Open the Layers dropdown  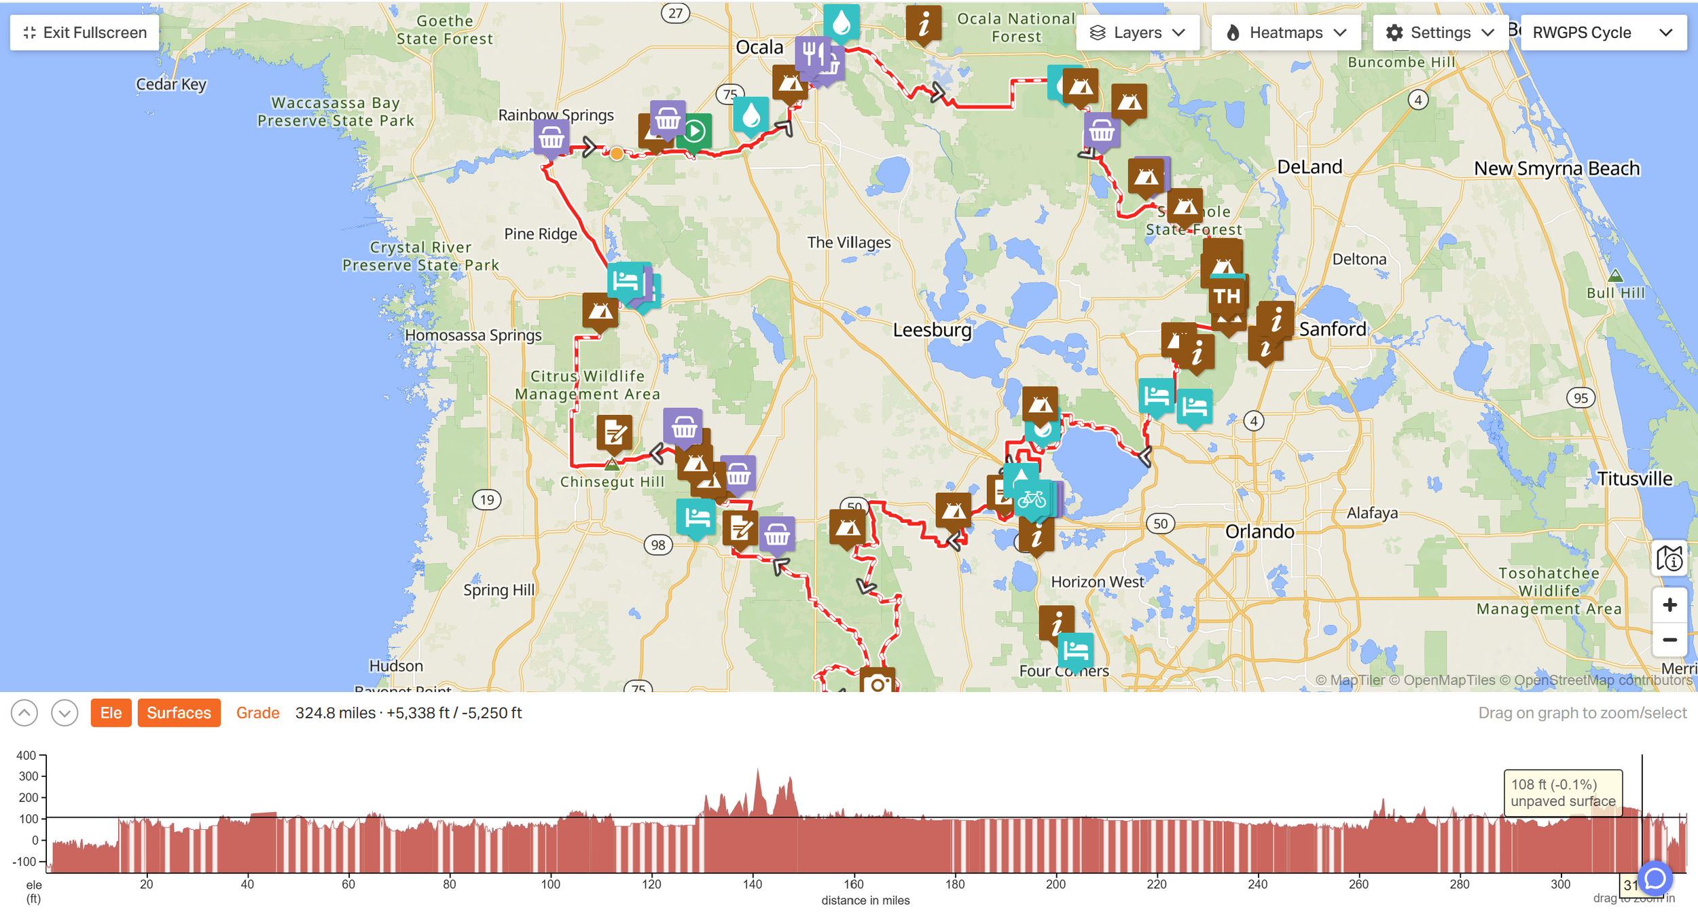tap(1137, 33)
